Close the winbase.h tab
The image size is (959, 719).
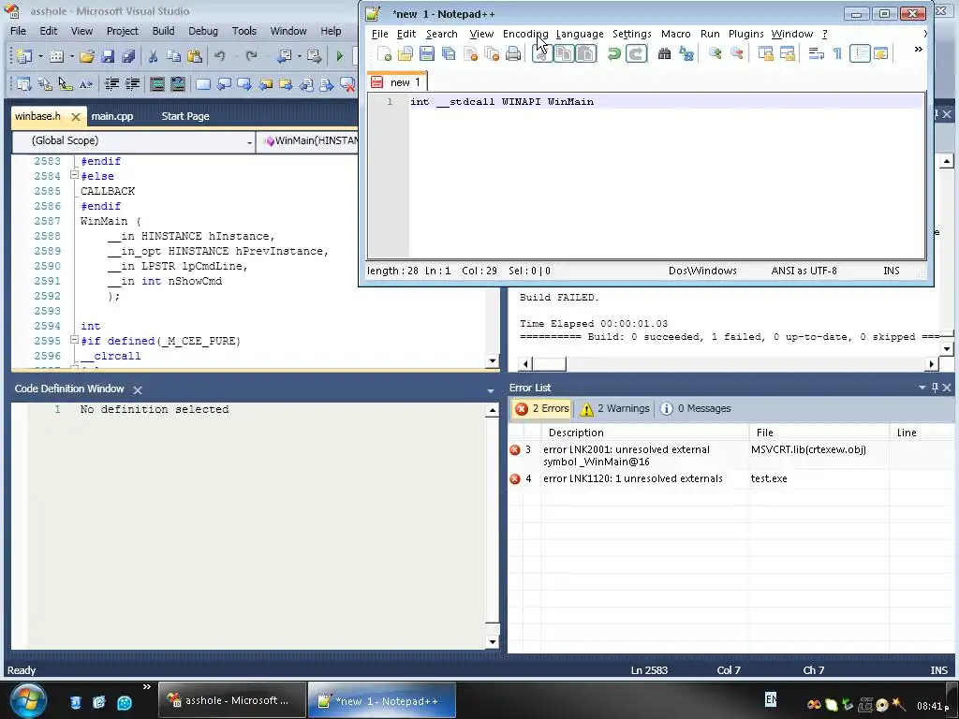75,116
